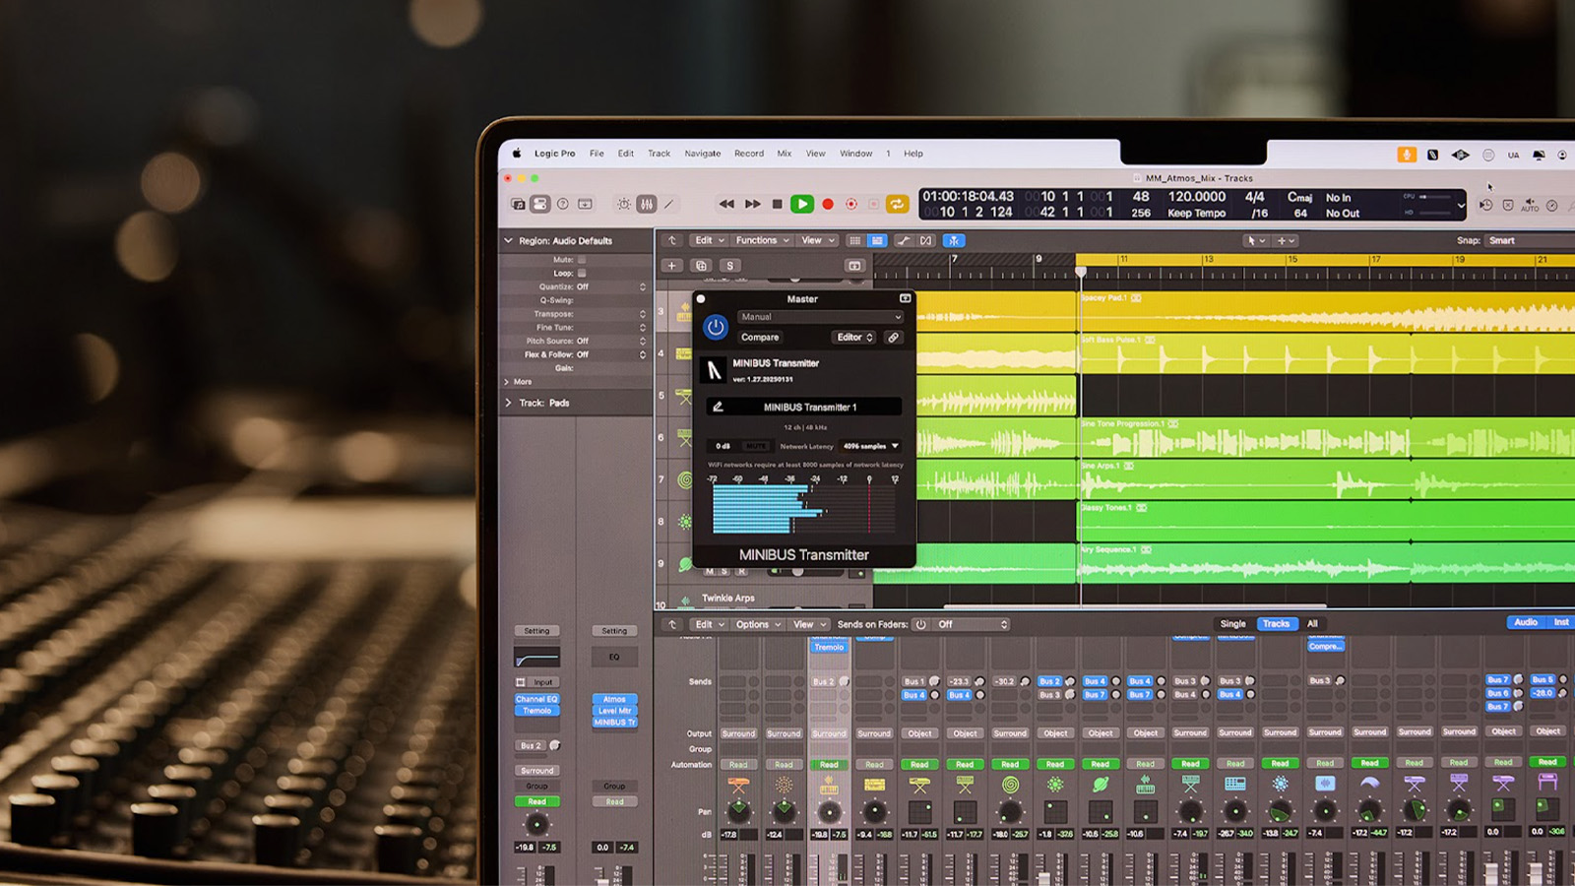Click the Toolbar show/hide button
The image size is (1575, 886).
[x=585, y=204]
